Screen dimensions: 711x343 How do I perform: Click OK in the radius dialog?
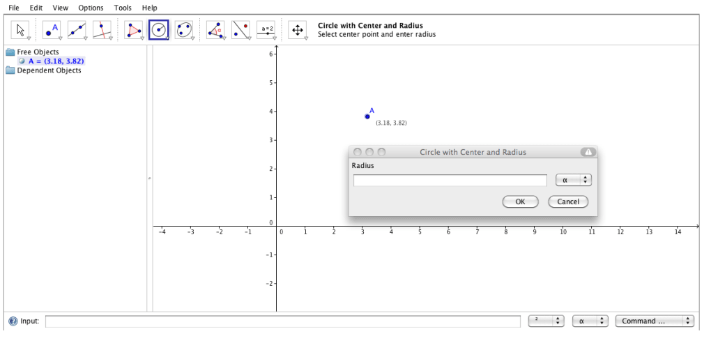pyautogui.click(x=520, y=201)
